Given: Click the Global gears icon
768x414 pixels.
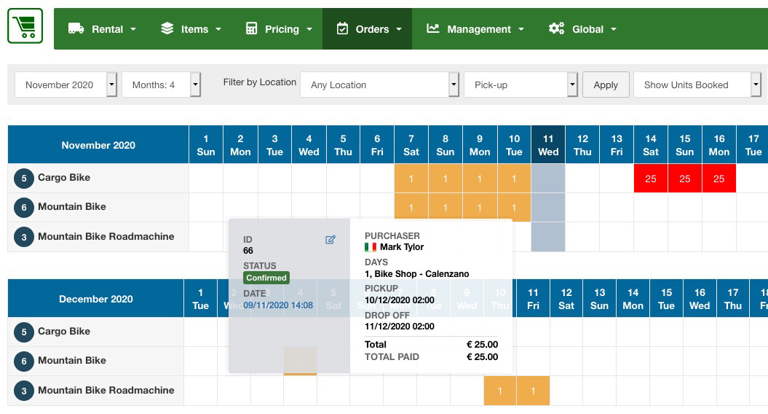Looking at the screenshot, I should [557, 29].
